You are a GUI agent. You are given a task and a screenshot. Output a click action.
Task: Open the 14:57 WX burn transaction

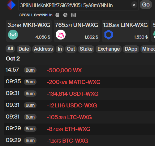[x=80, y=70]
